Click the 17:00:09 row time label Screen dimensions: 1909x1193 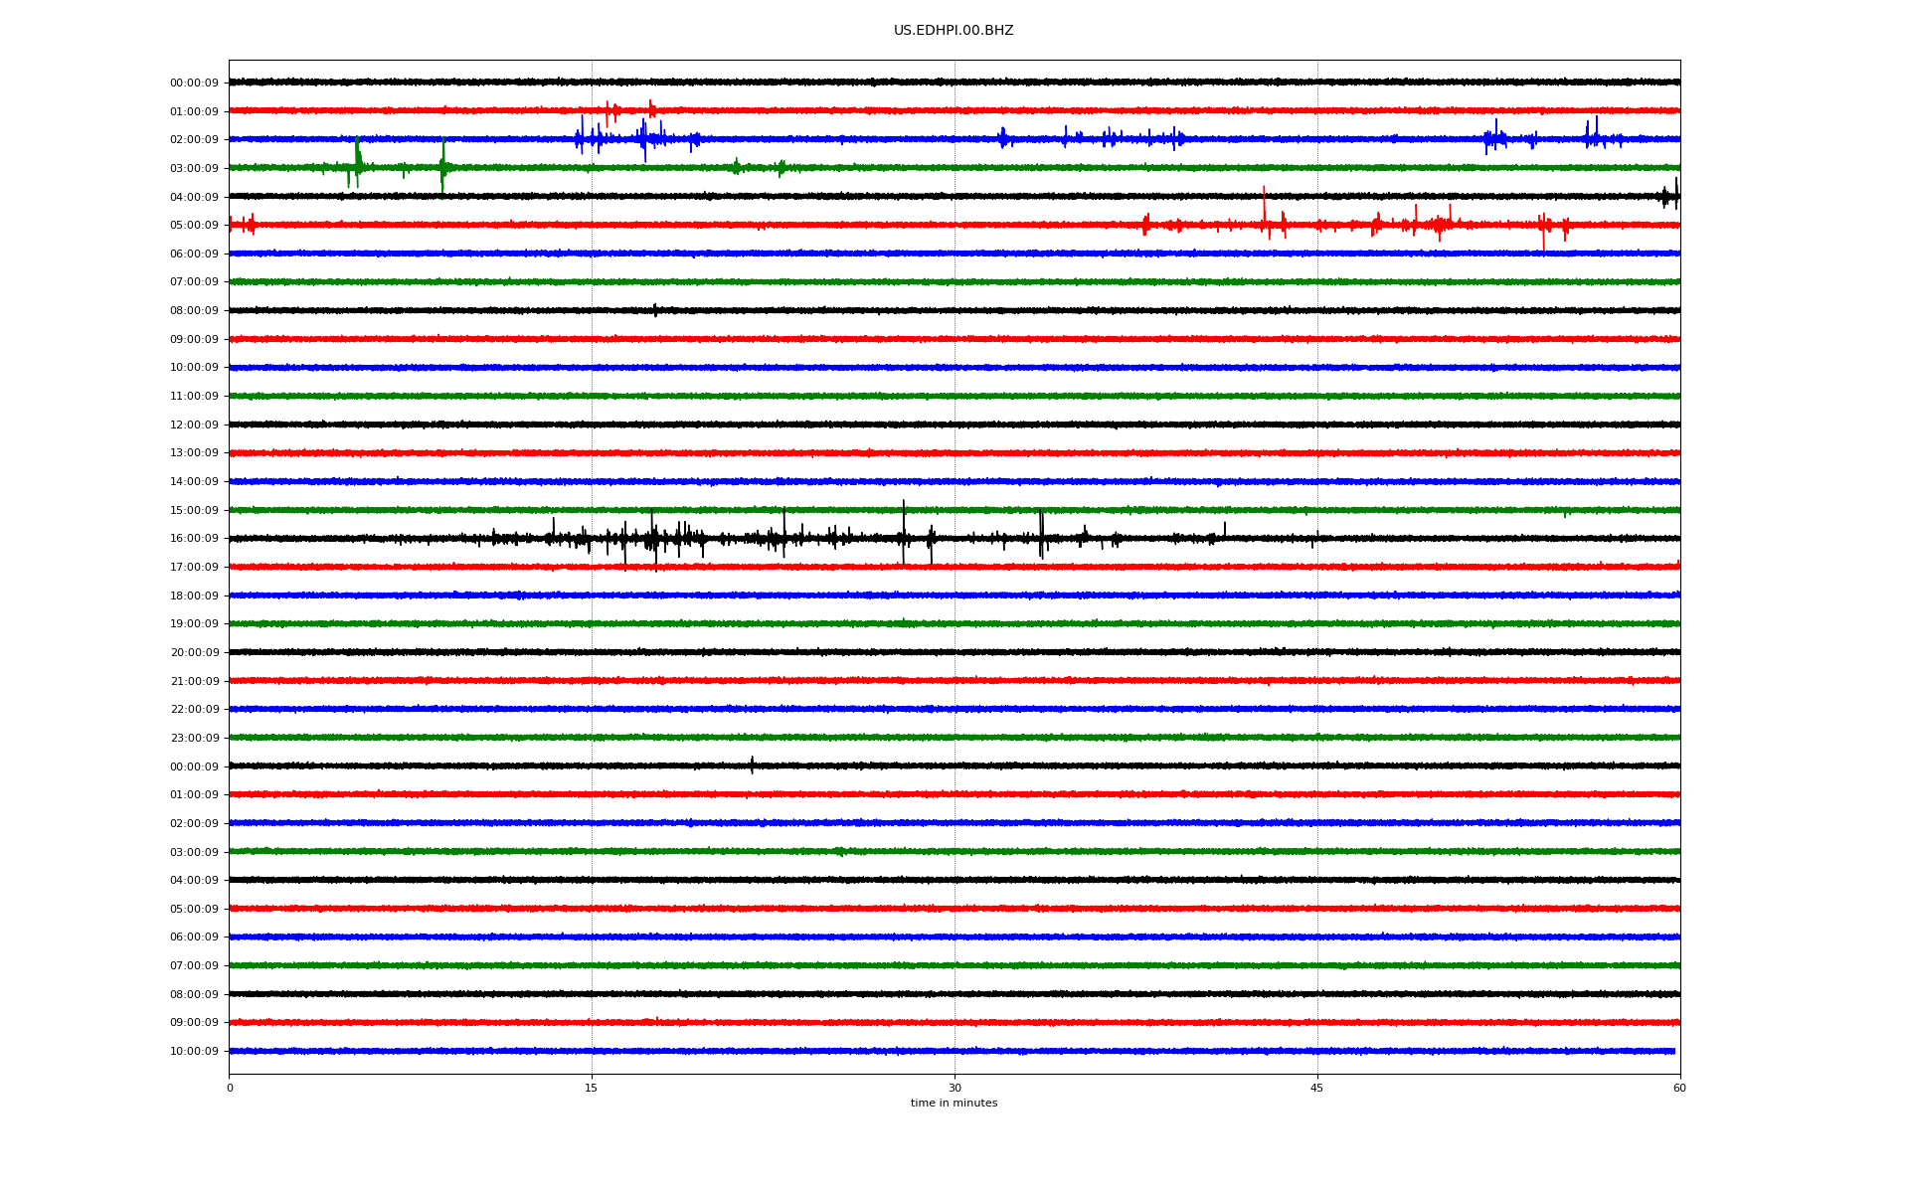[194, 568]
